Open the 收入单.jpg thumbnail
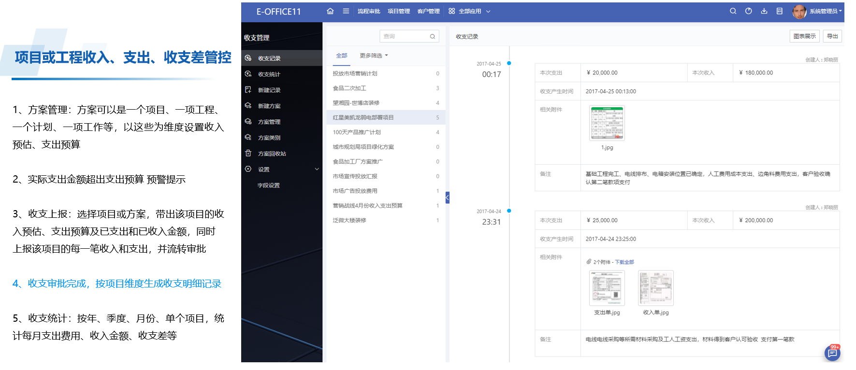Viewport: 856px width, 370px height. pyautogui.click(x=656, y=288)
